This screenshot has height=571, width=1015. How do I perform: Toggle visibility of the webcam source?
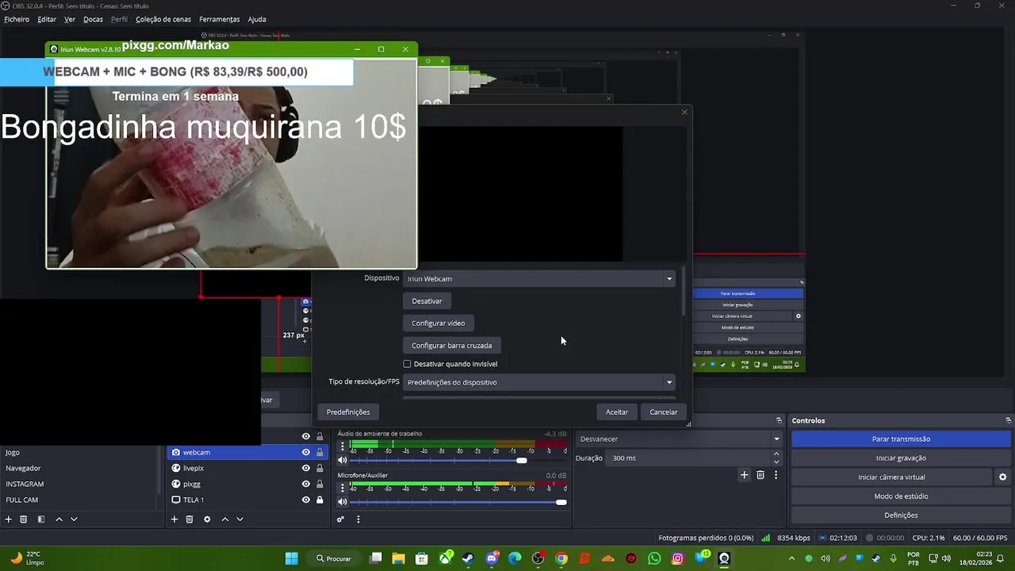(305, 452)
